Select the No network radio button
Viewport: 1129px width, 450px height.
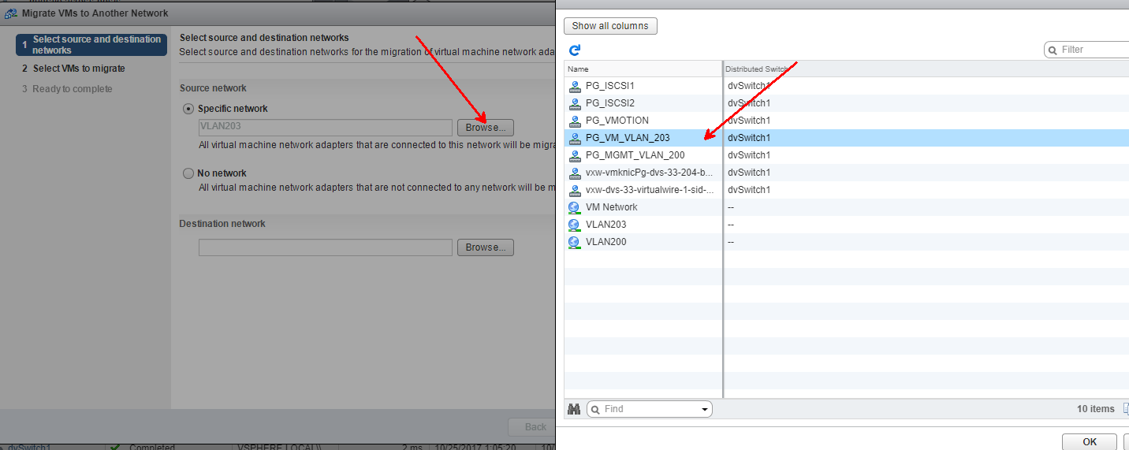(x=188, y=173)
